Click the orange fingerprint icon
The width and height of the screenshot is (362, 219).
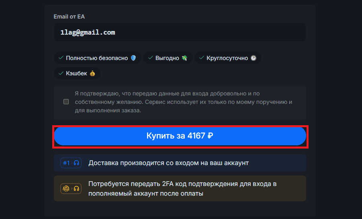(65, 188)
